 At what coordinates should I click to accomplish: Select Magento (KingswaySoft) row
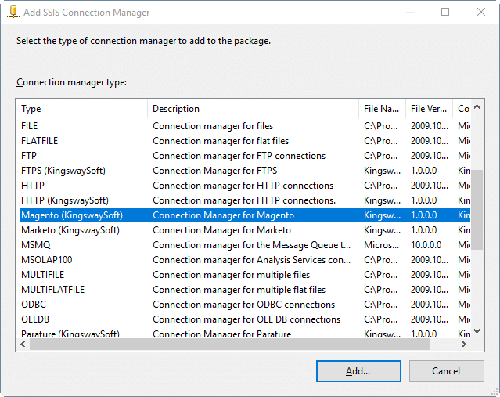[x=245, y=215]
